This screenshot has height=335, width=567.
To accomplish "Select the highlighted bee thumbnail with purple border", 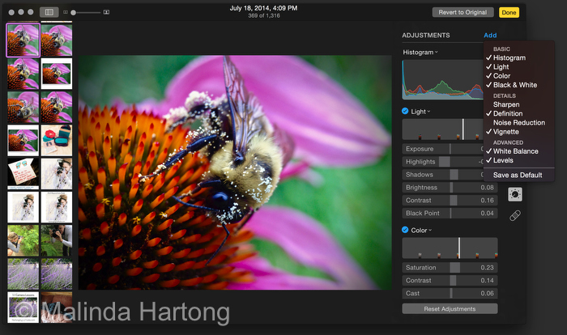I will click(x=23, y=40).
